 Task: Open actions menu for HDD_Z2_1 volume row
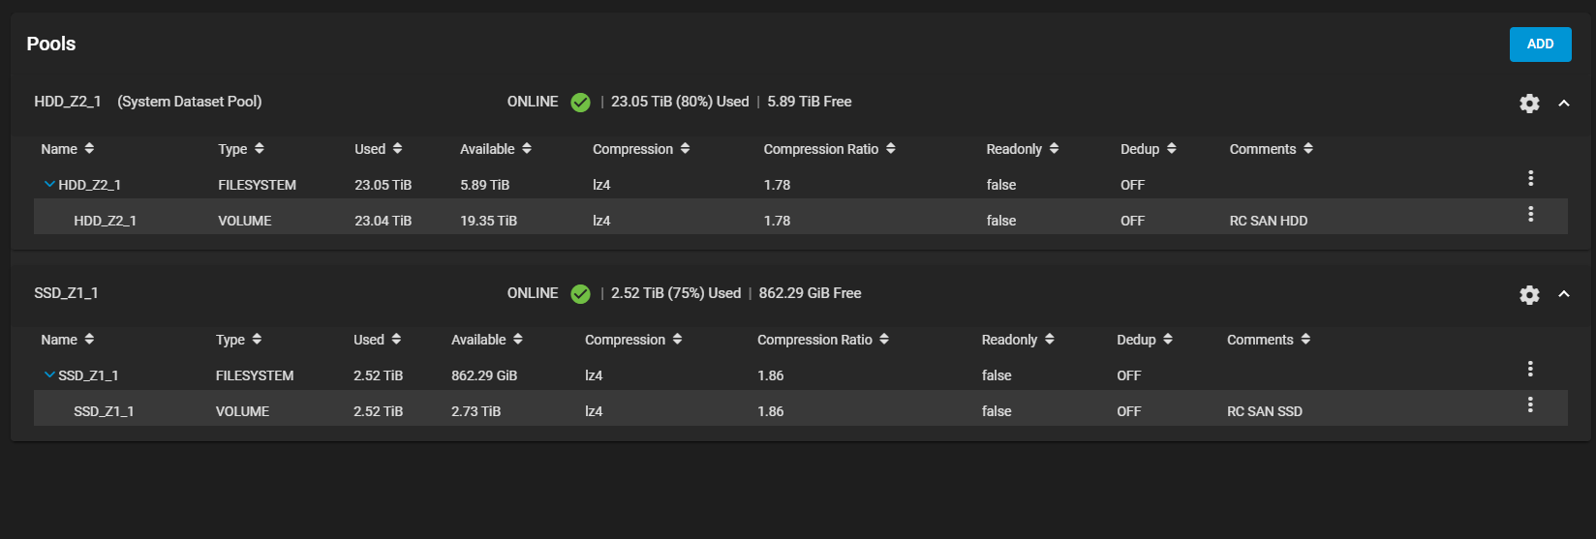pos(1530,214)
